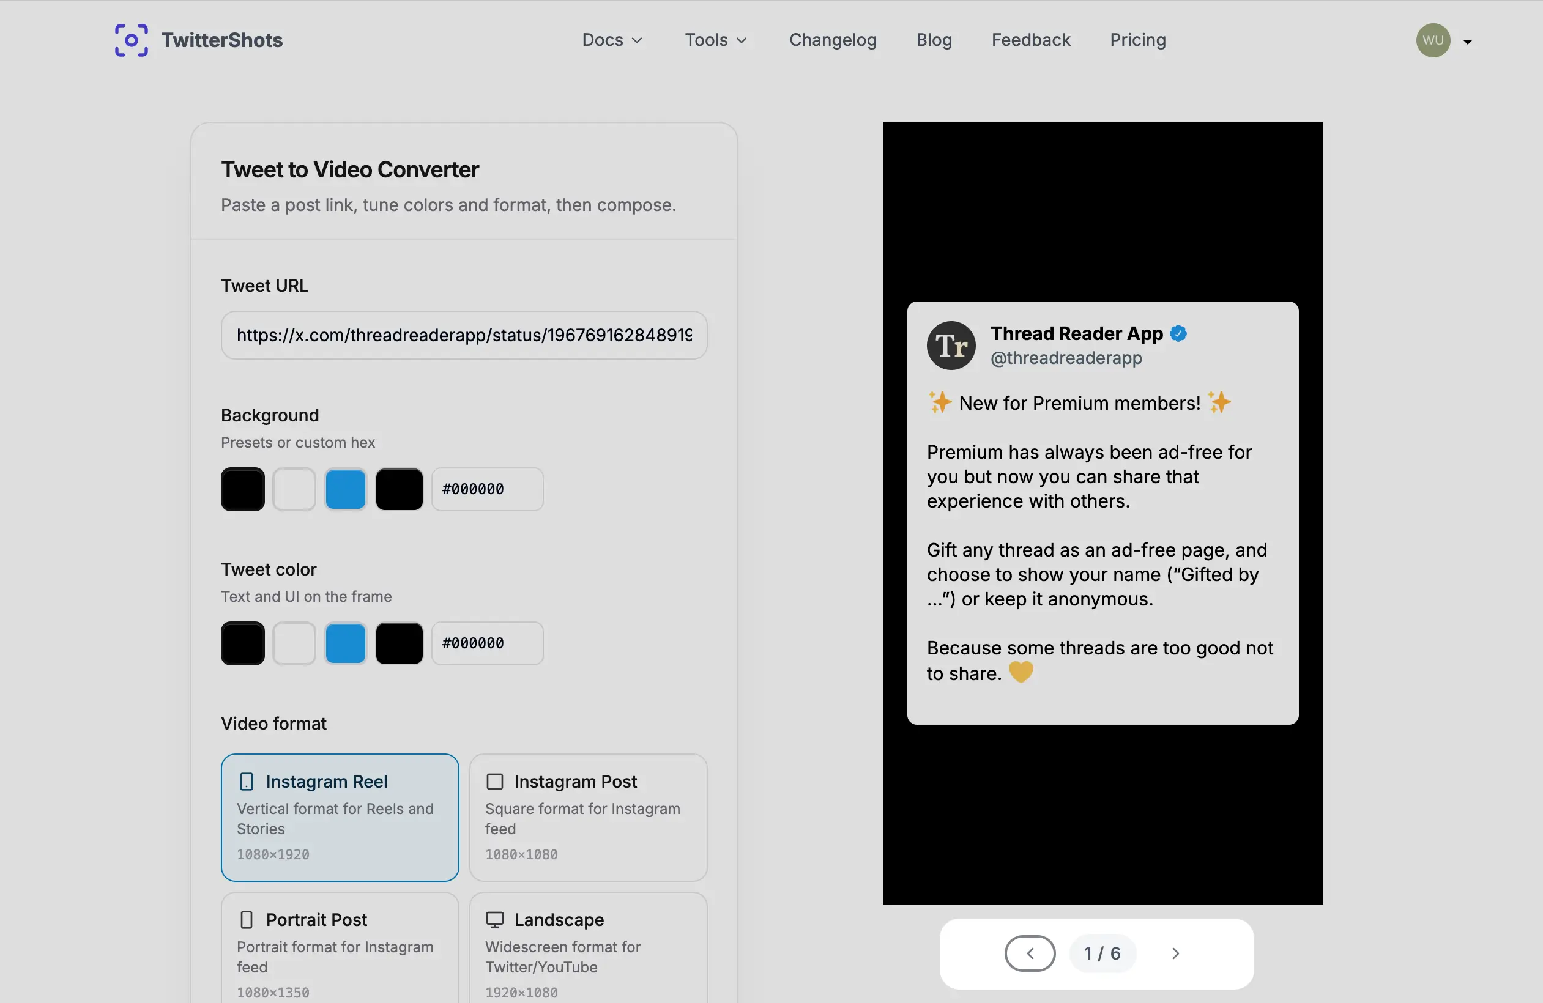The image size is (1543, 1003).
Task: Open the TwitterShots home link
Action: 198,40
